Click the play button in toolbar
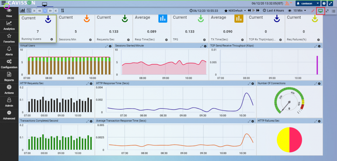 point(254,10)
